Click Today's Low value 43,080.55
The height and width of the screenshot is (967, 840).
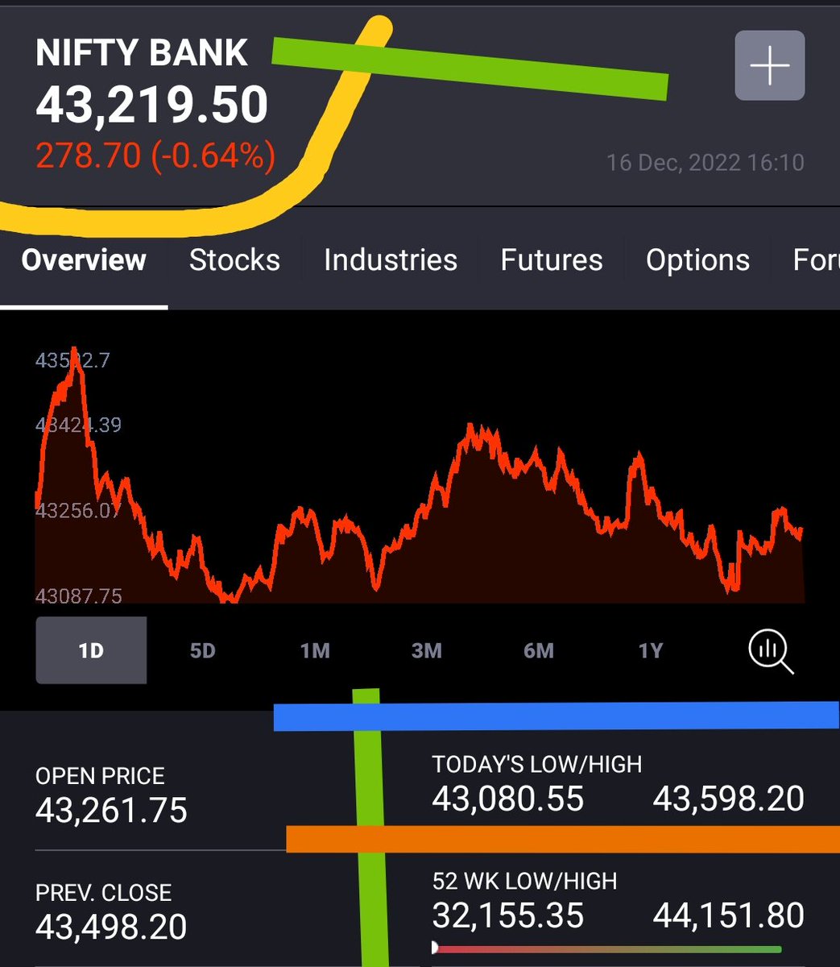(507, 799)
